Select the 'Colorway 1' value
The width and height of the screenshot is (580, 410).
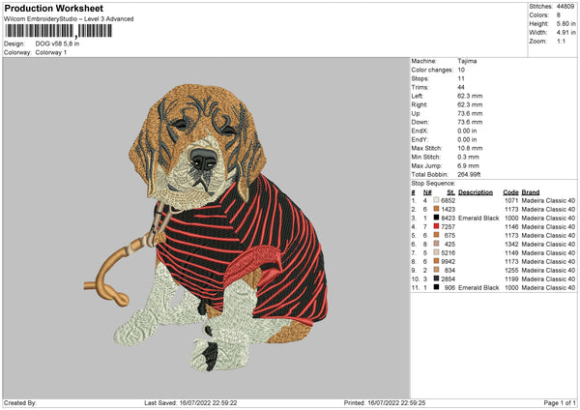pos(51,52)
